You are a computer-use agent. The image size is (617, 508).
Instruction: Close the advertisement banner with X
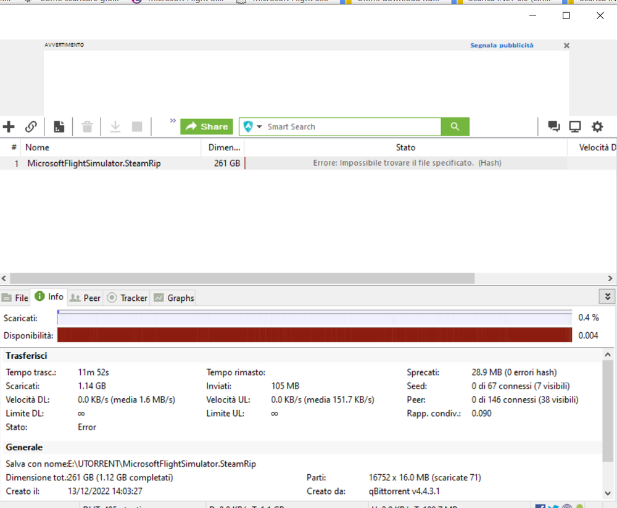[566, 46]
